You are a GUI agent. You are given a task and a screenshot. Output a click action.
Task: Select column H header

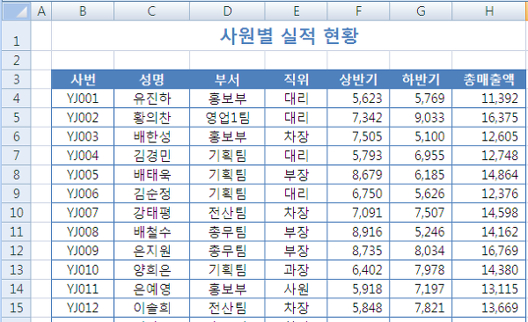click(x=489, y=11)
